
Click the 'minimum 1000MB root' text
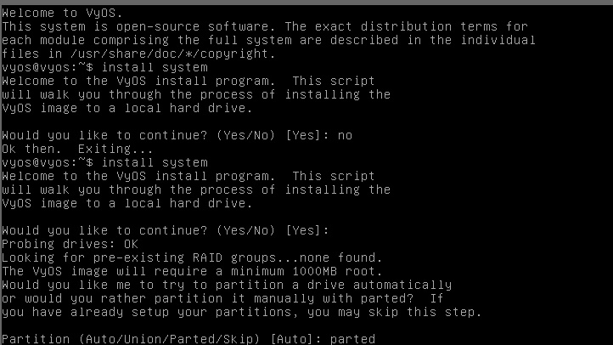[302, 271]
